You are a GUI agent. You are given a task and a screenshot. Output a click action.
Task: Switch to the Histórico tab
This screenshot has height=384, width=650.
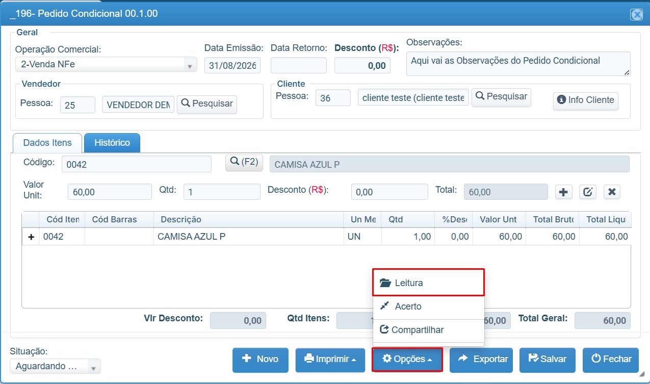tap(112, 143)
